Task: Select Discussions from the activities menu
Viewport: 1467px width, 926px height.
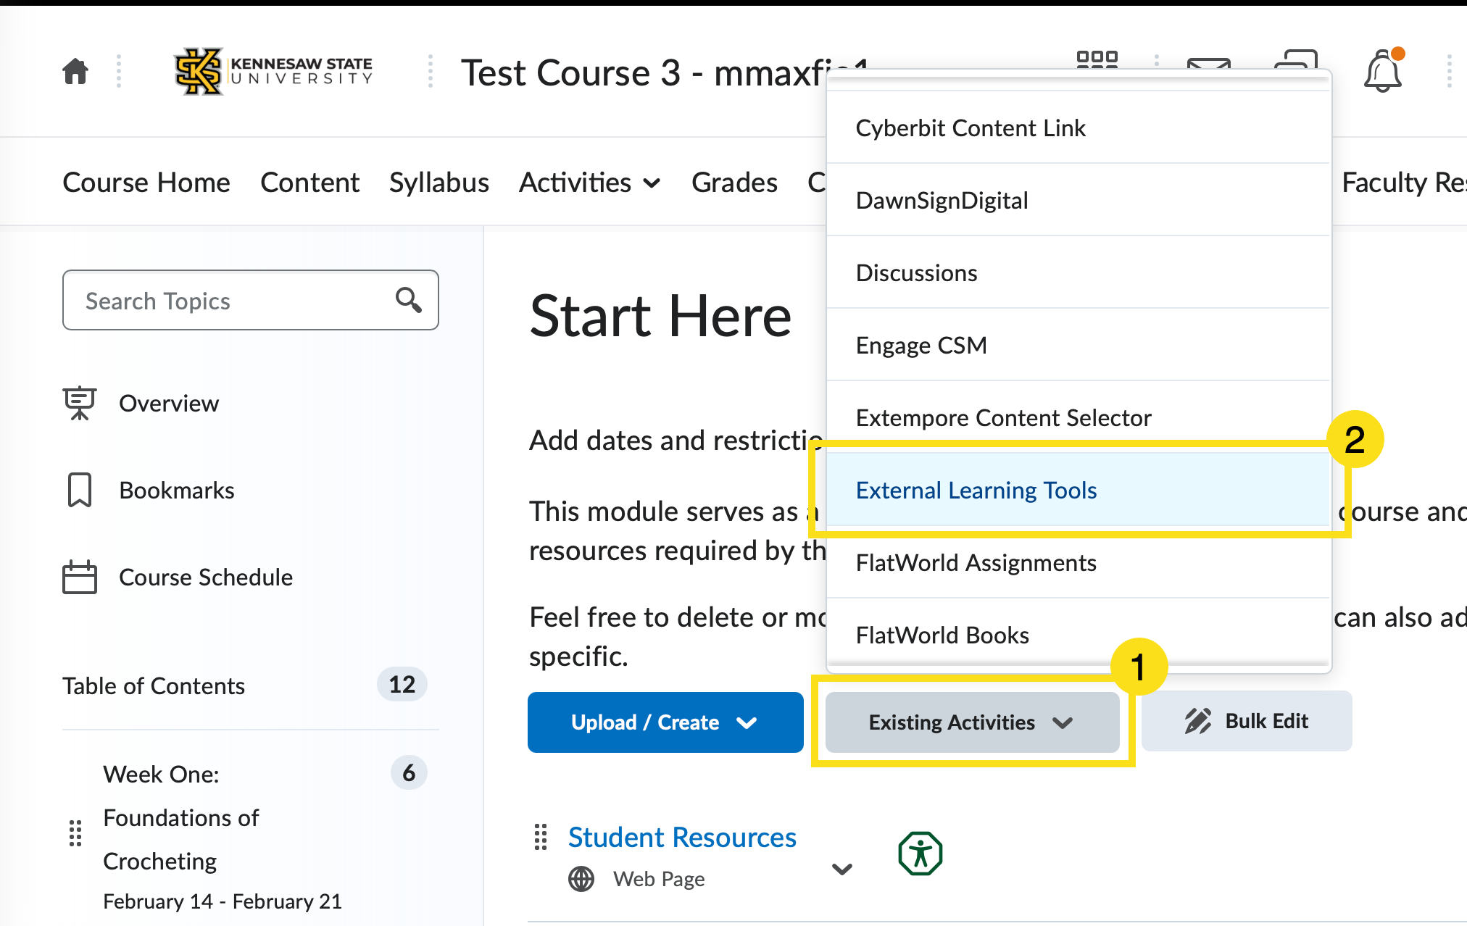Action: [916, 272]
